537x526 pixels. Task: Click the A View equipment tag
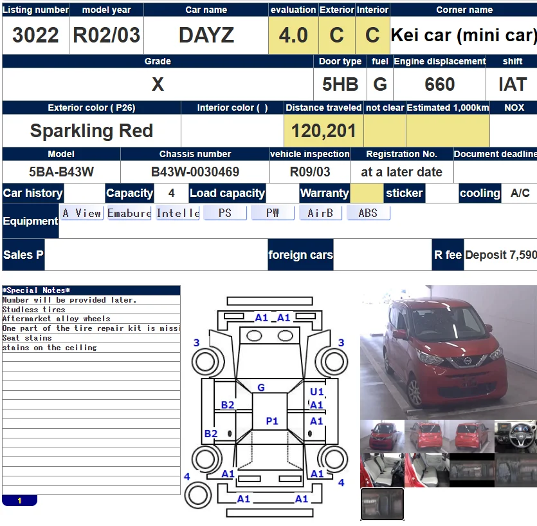[x=82, y=213]
